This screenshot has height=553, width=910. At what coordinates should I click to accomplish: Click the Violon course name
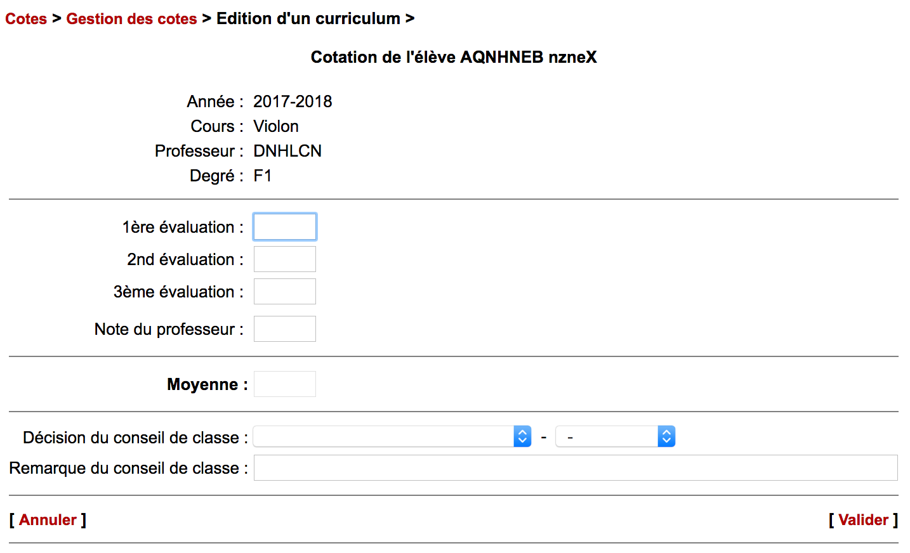(x=275, y=126)
